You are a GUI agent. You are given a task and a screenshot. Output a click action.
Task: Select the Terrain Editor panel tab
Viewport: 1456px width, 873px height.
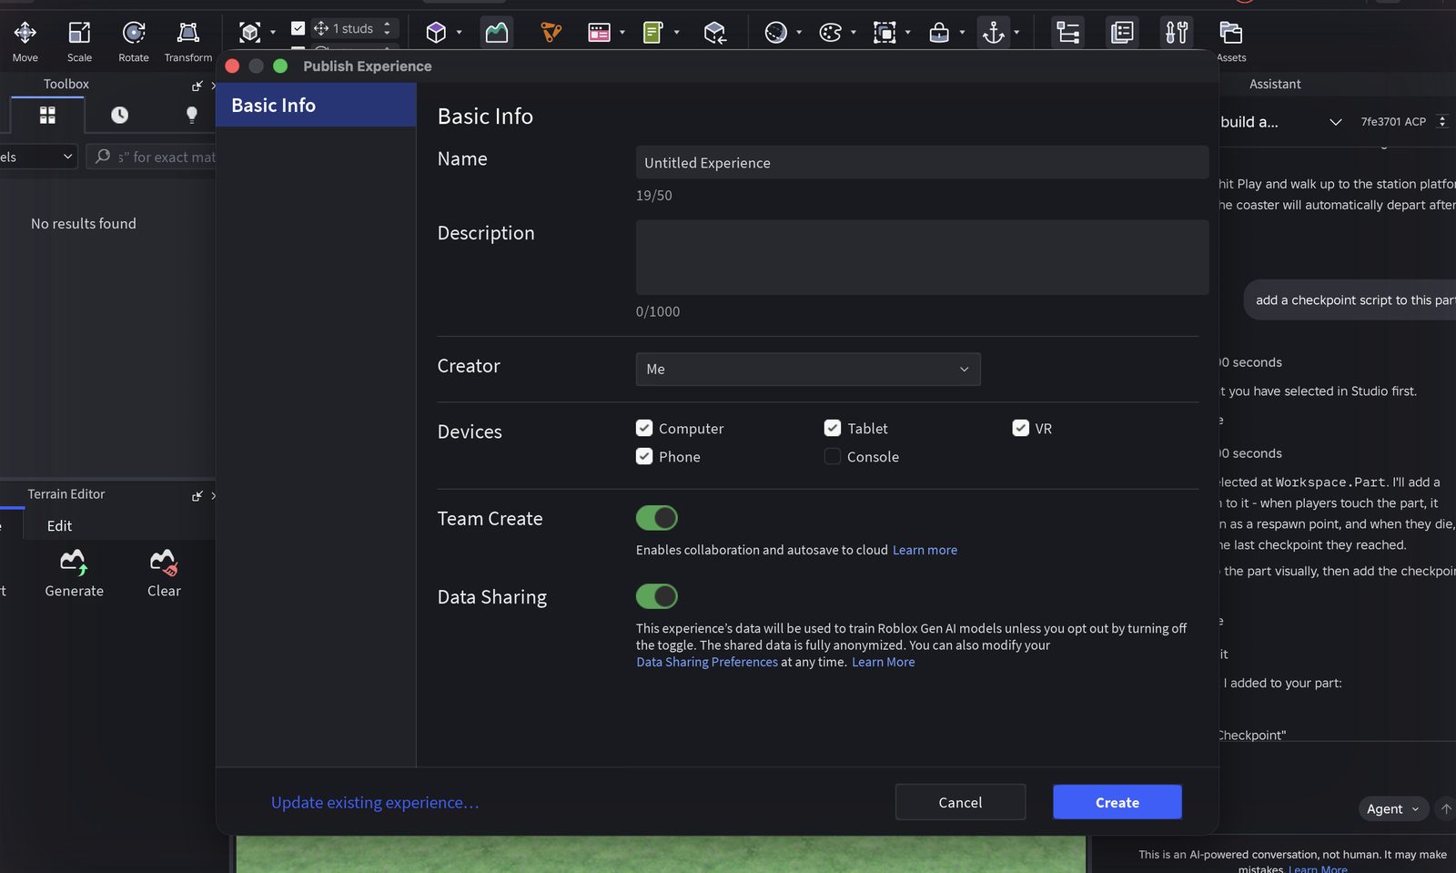tap(66, 494)
